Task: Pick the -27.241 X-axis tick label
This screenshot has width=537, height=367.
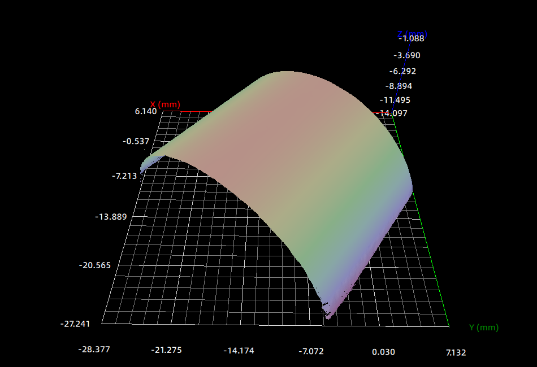Action: [76, 324]
